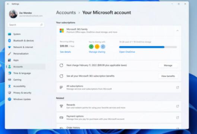The width and height of the screenshot is (197, 134).
Task: Open Accessibility in sidebar
Action: pyautogui.click(x=26, y=86)
